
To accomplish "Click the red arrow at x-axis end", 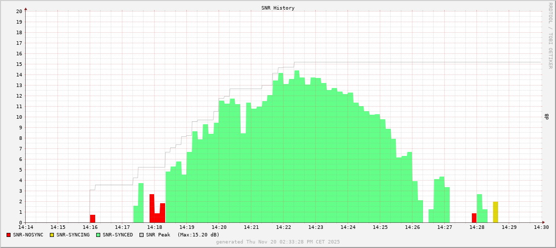I will coord(543,222).
